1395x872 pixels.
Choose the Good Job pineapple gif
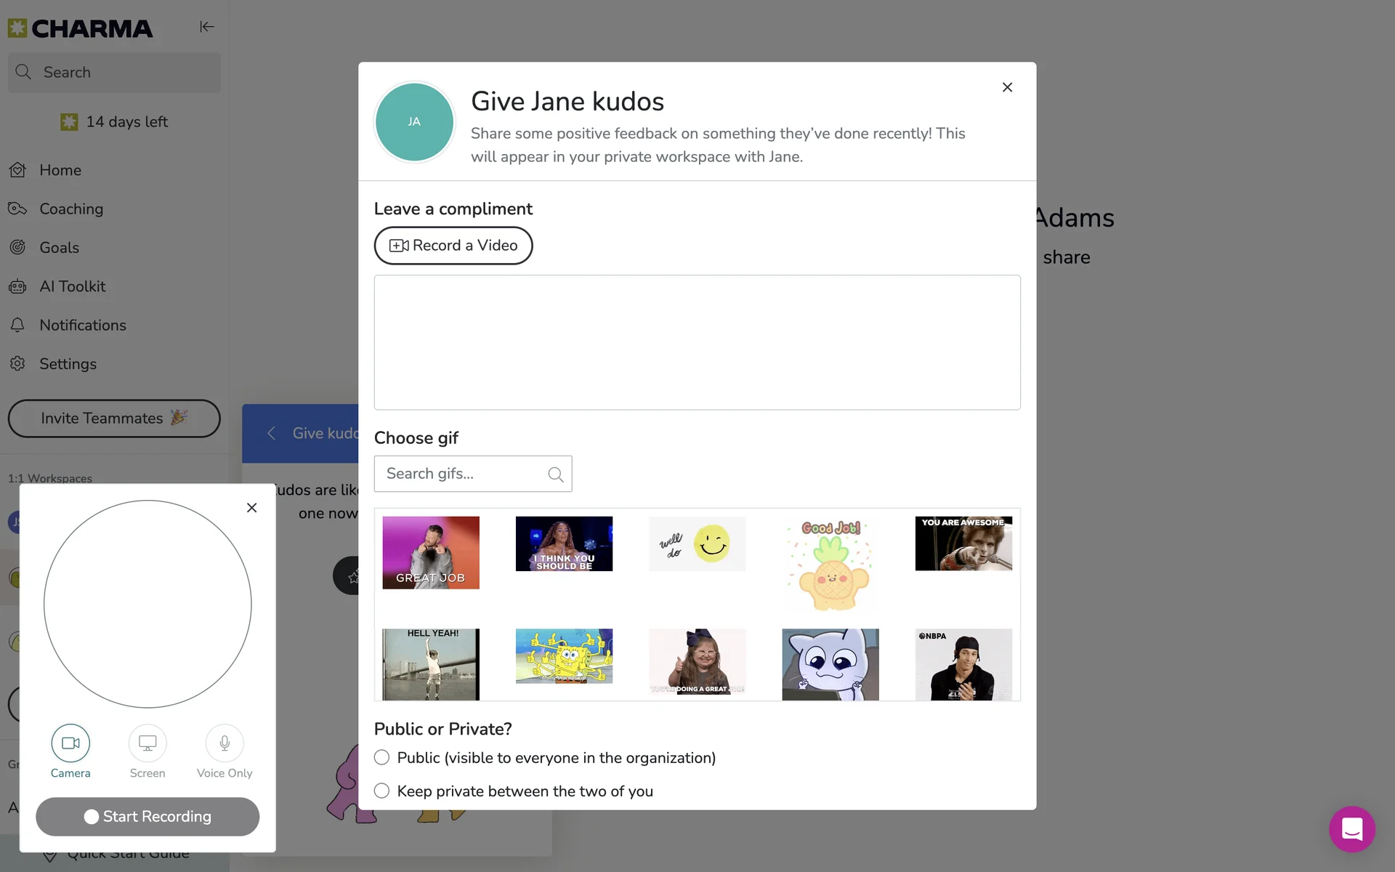830,565
